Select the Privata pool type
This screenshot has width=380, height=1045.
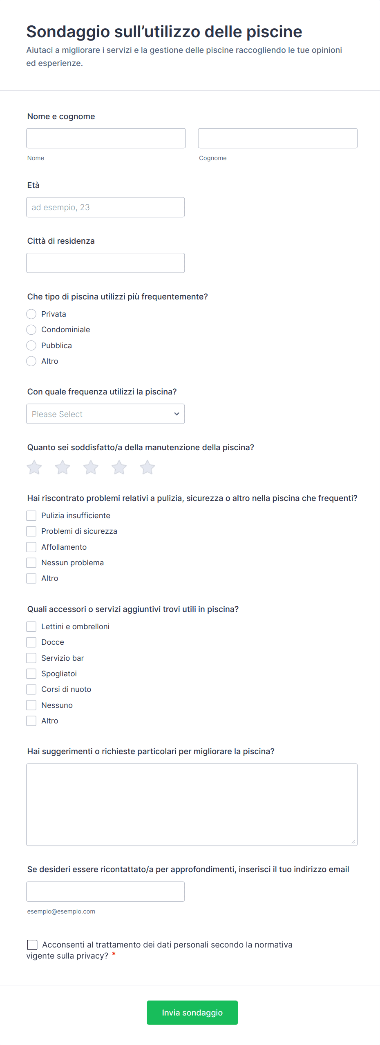(x=31, y=314)
